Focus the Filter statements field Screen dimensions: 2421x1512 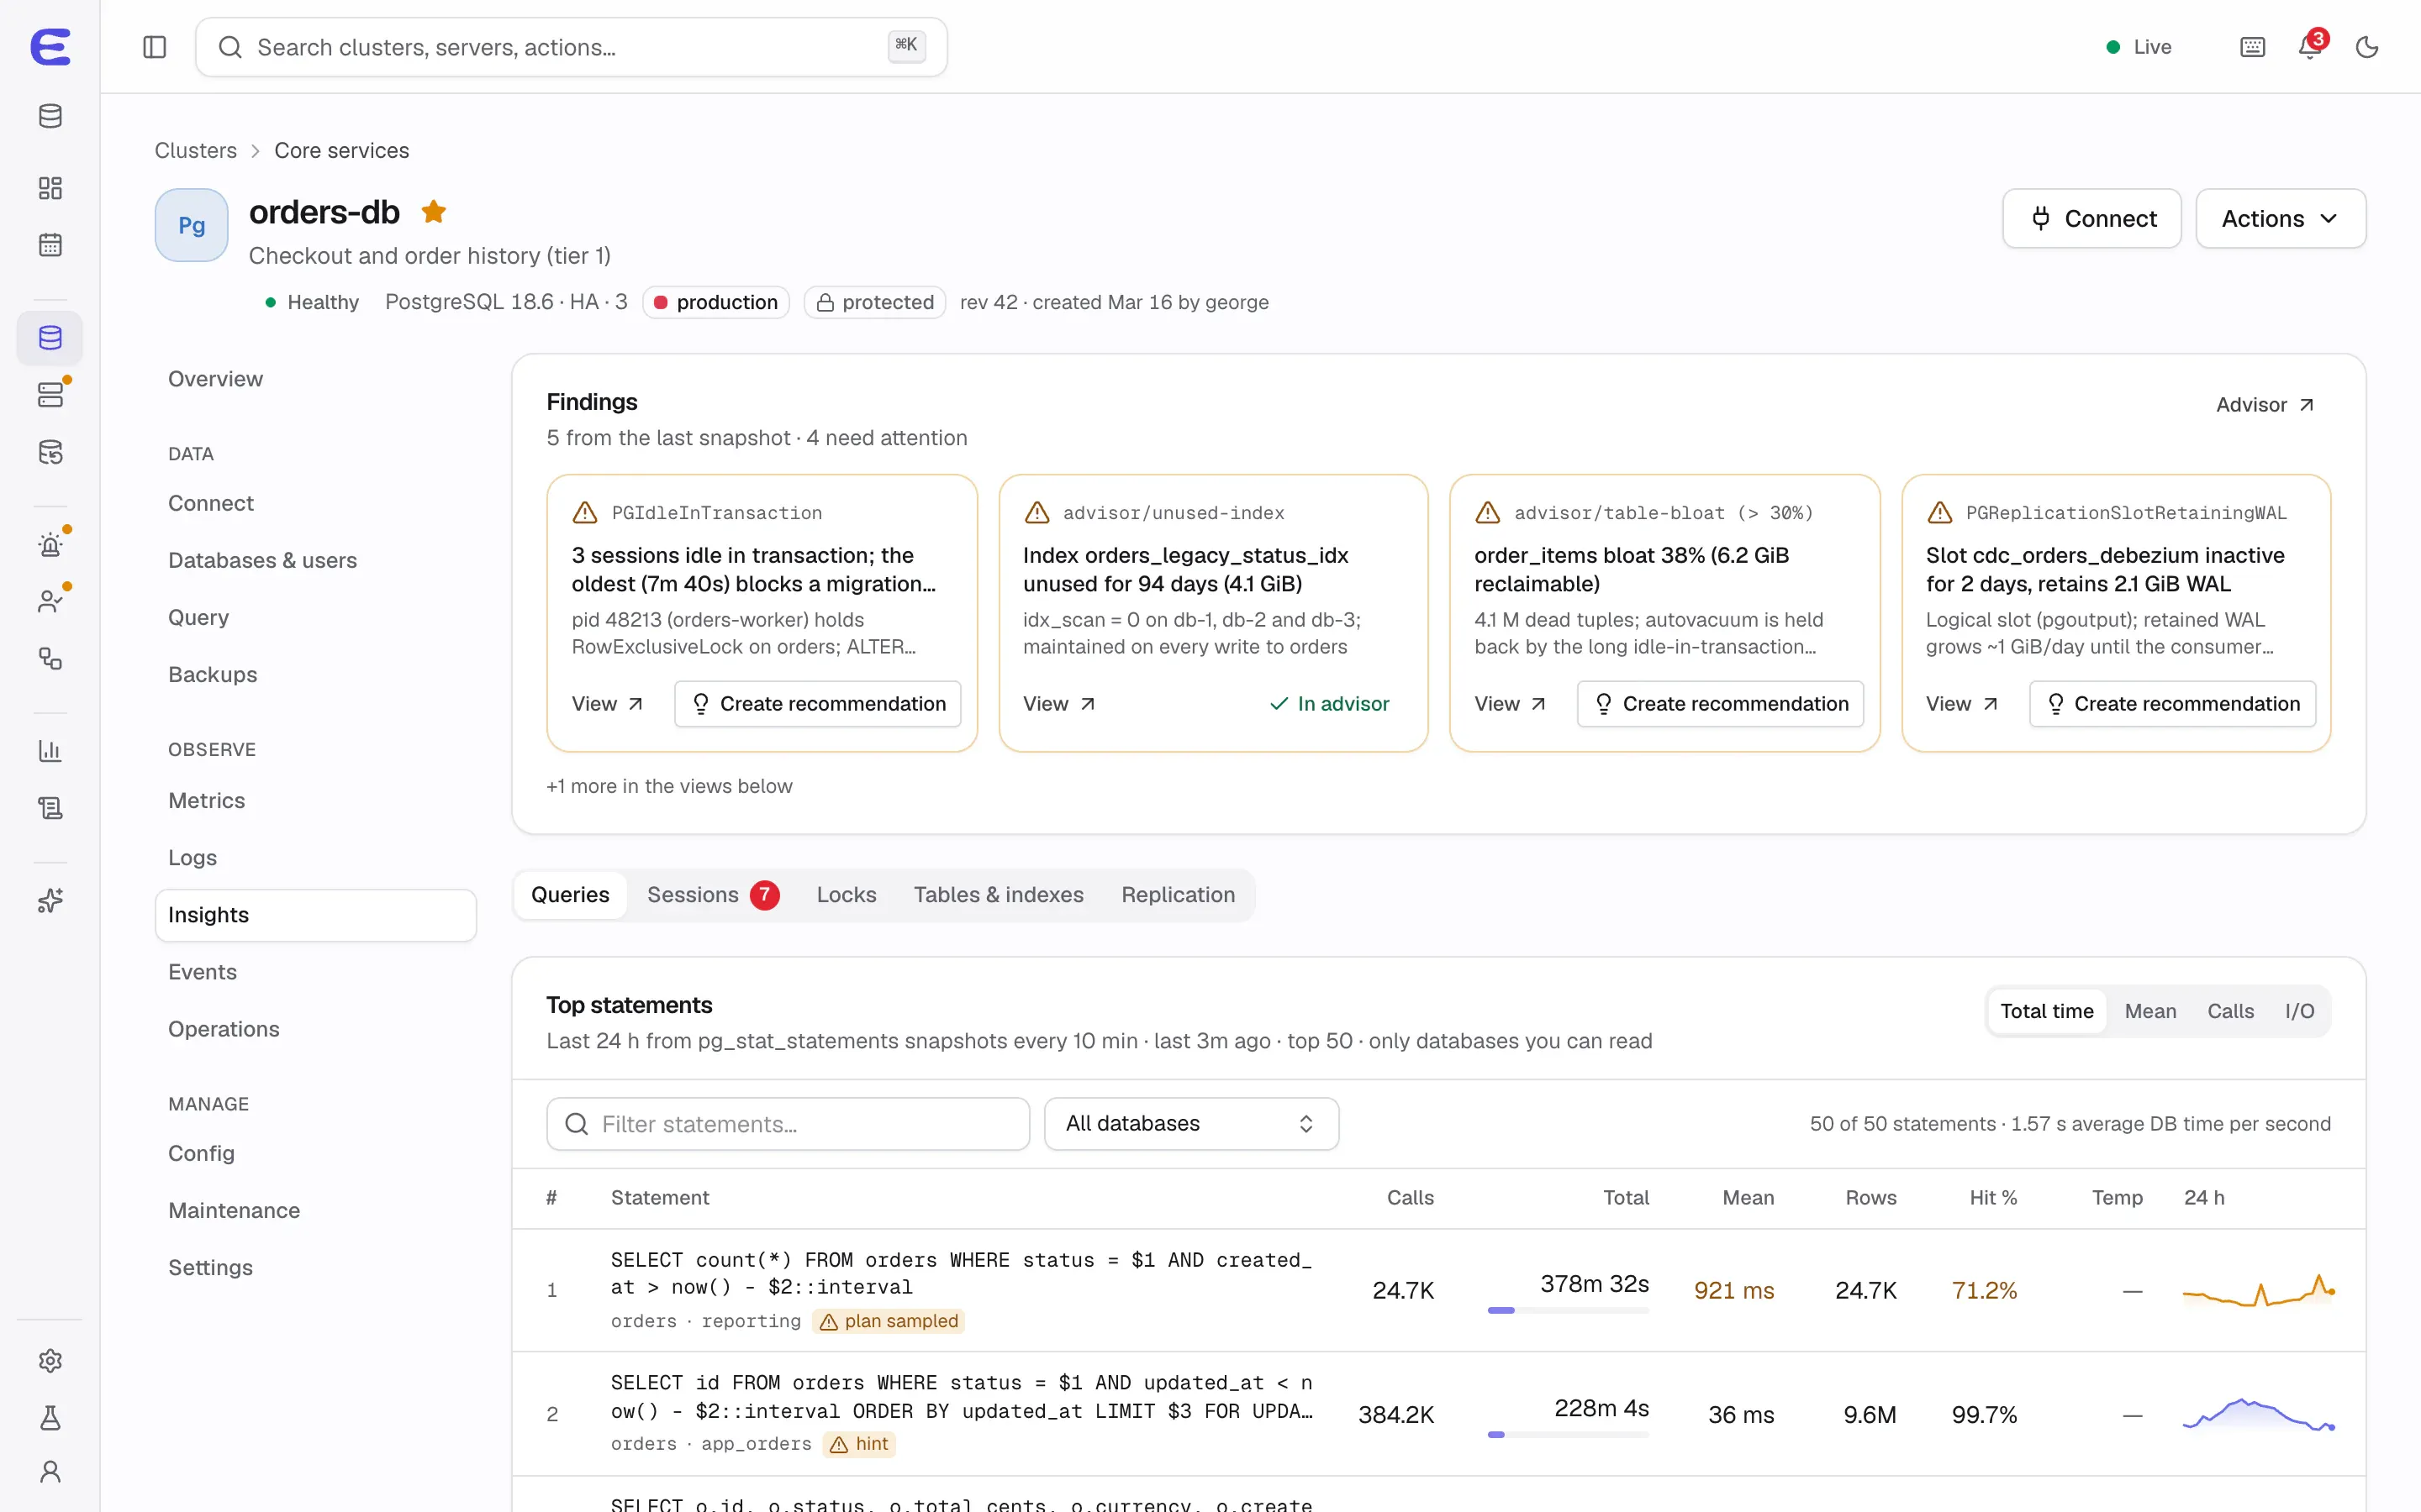point(789,1124)
